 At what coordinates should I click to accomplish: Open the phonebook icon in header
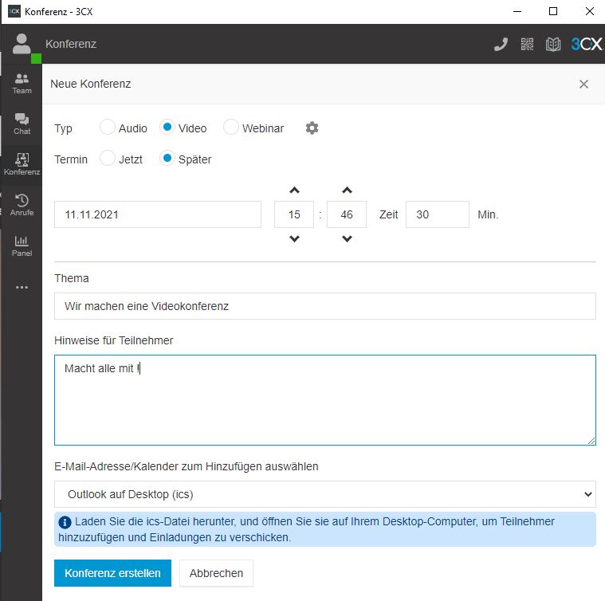[552, 45]
